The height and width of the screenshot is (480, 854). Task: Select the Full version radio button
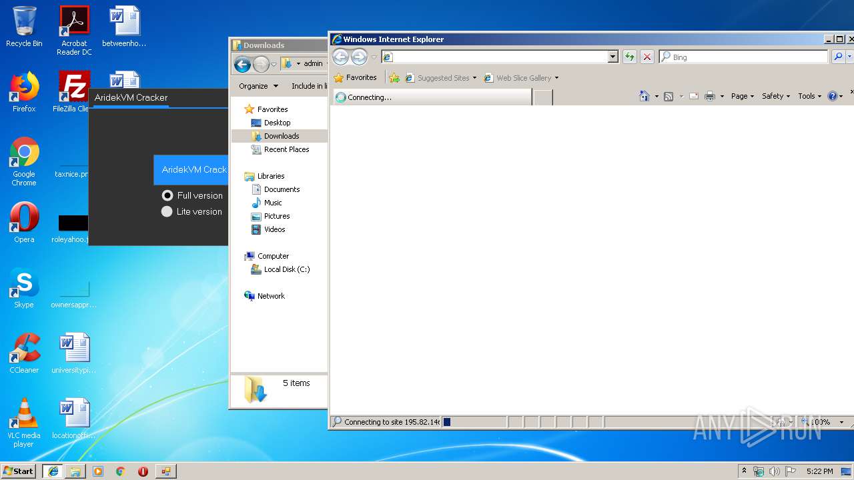pos(167,195)
